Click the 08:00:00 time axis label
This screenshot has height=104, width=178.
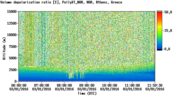[x=64, y=85]
